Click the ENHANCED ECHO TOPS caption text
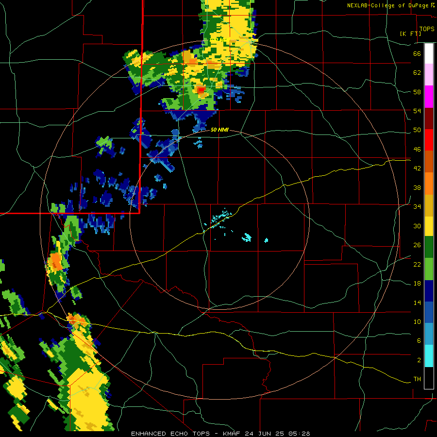 click(x=170, y=434)
